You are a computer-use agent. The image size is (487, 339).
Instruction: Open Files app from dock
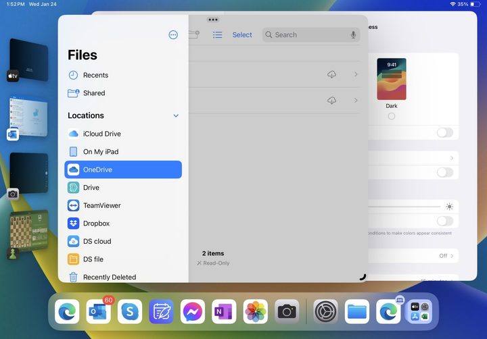(x=357, y=311)
